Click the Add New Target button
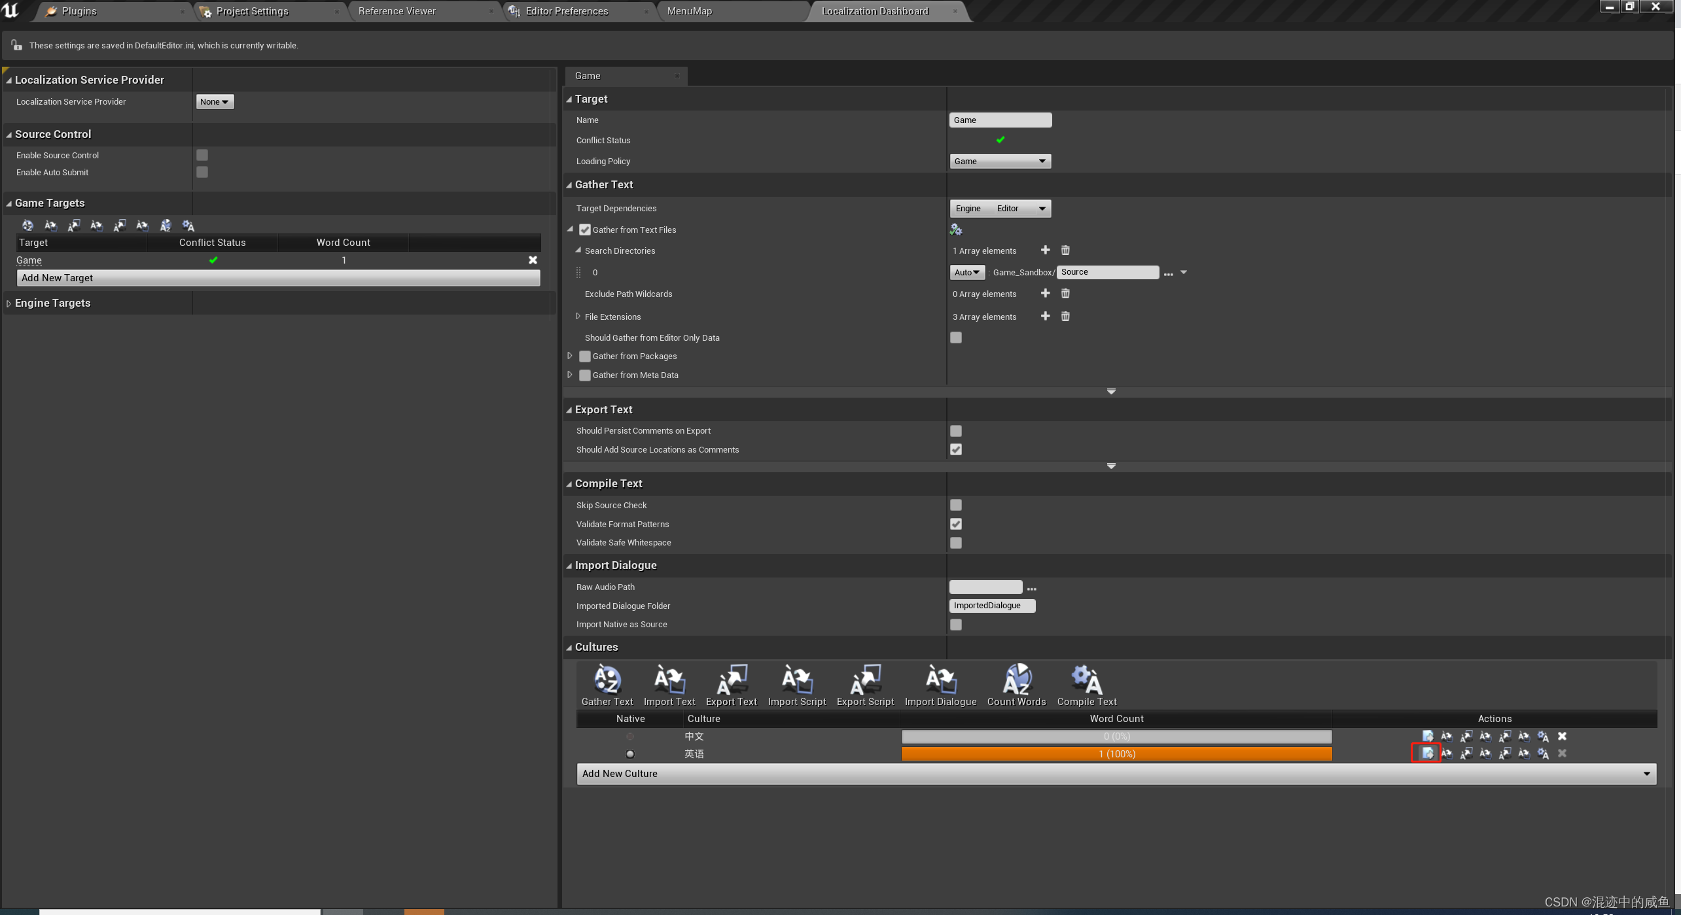This screenshot has width=1681, height=915. [x=278, y=278]
